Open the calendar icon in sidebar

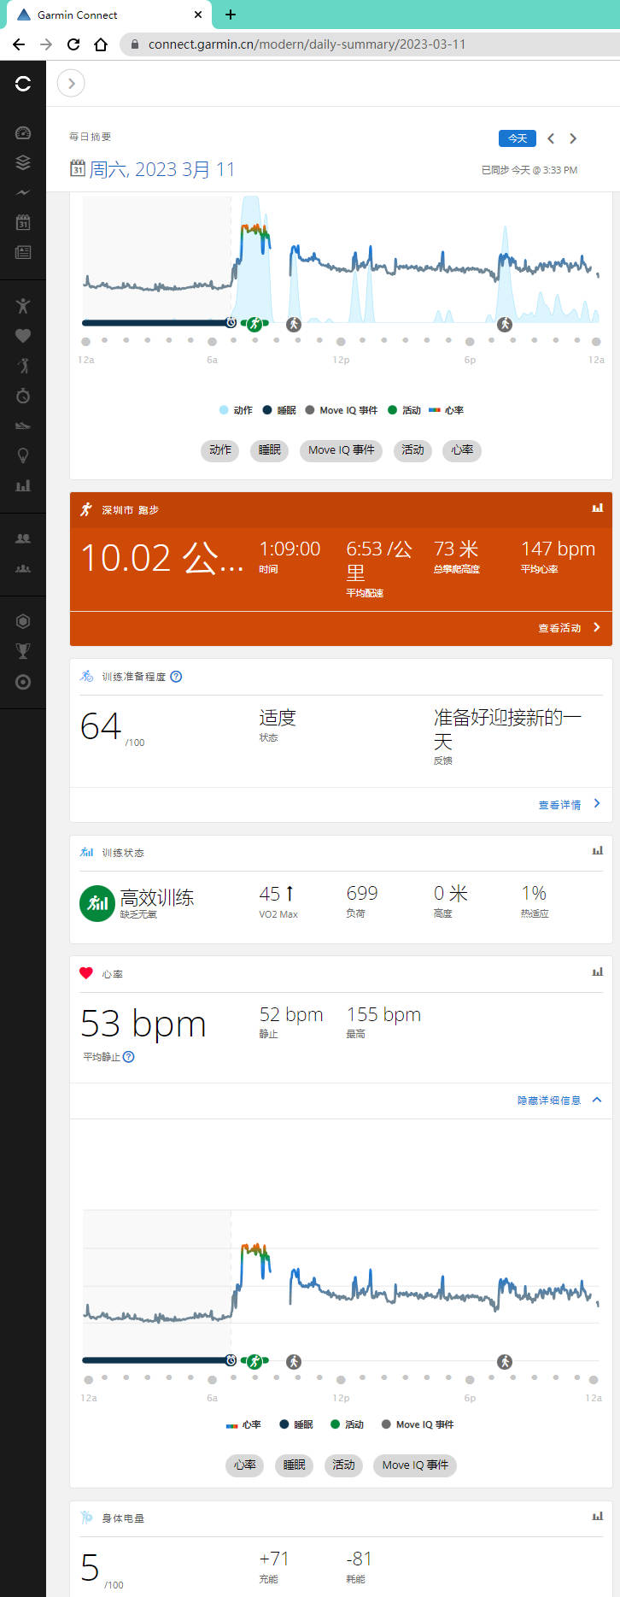coord(23,222)
